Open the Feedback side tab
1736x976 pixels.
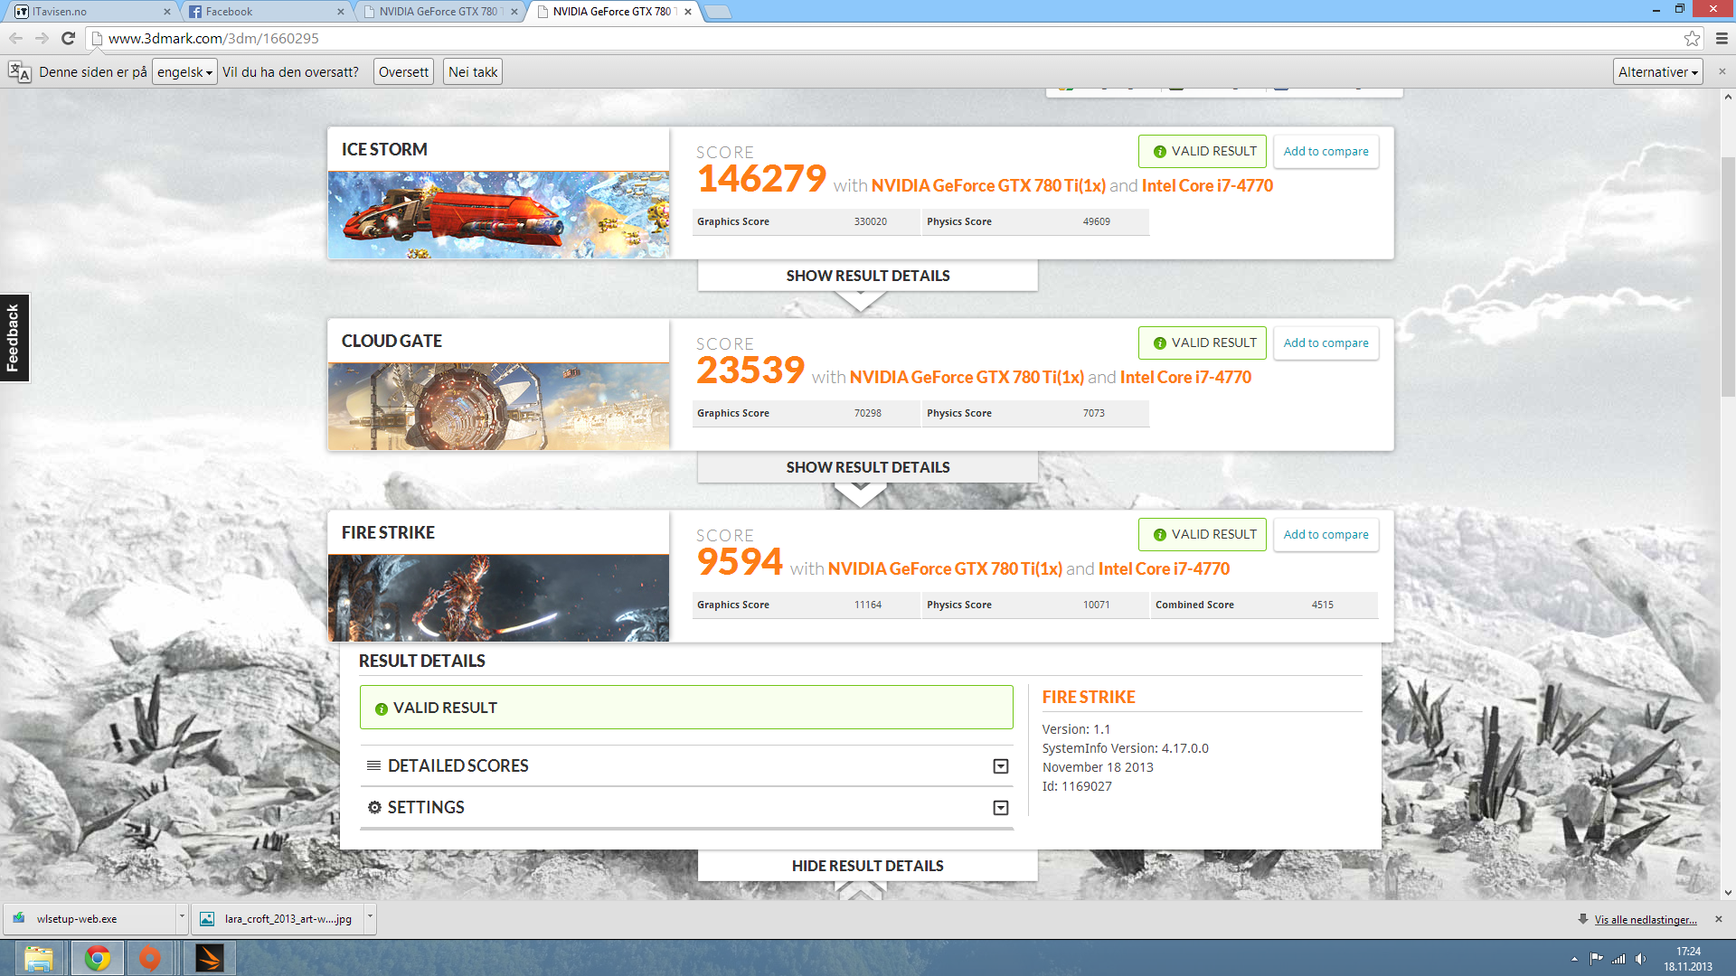[x=14, y=338]
